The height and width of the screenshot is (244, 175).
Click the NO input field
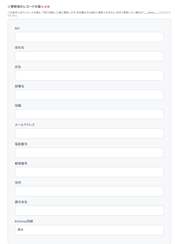click(x=89, y=37)
